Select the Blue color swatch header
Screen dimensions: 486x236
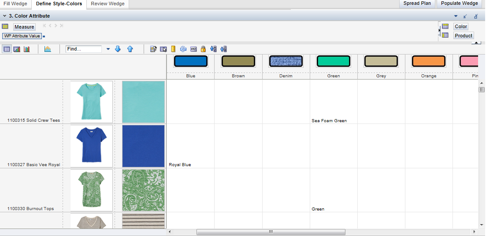click(190, 61)
